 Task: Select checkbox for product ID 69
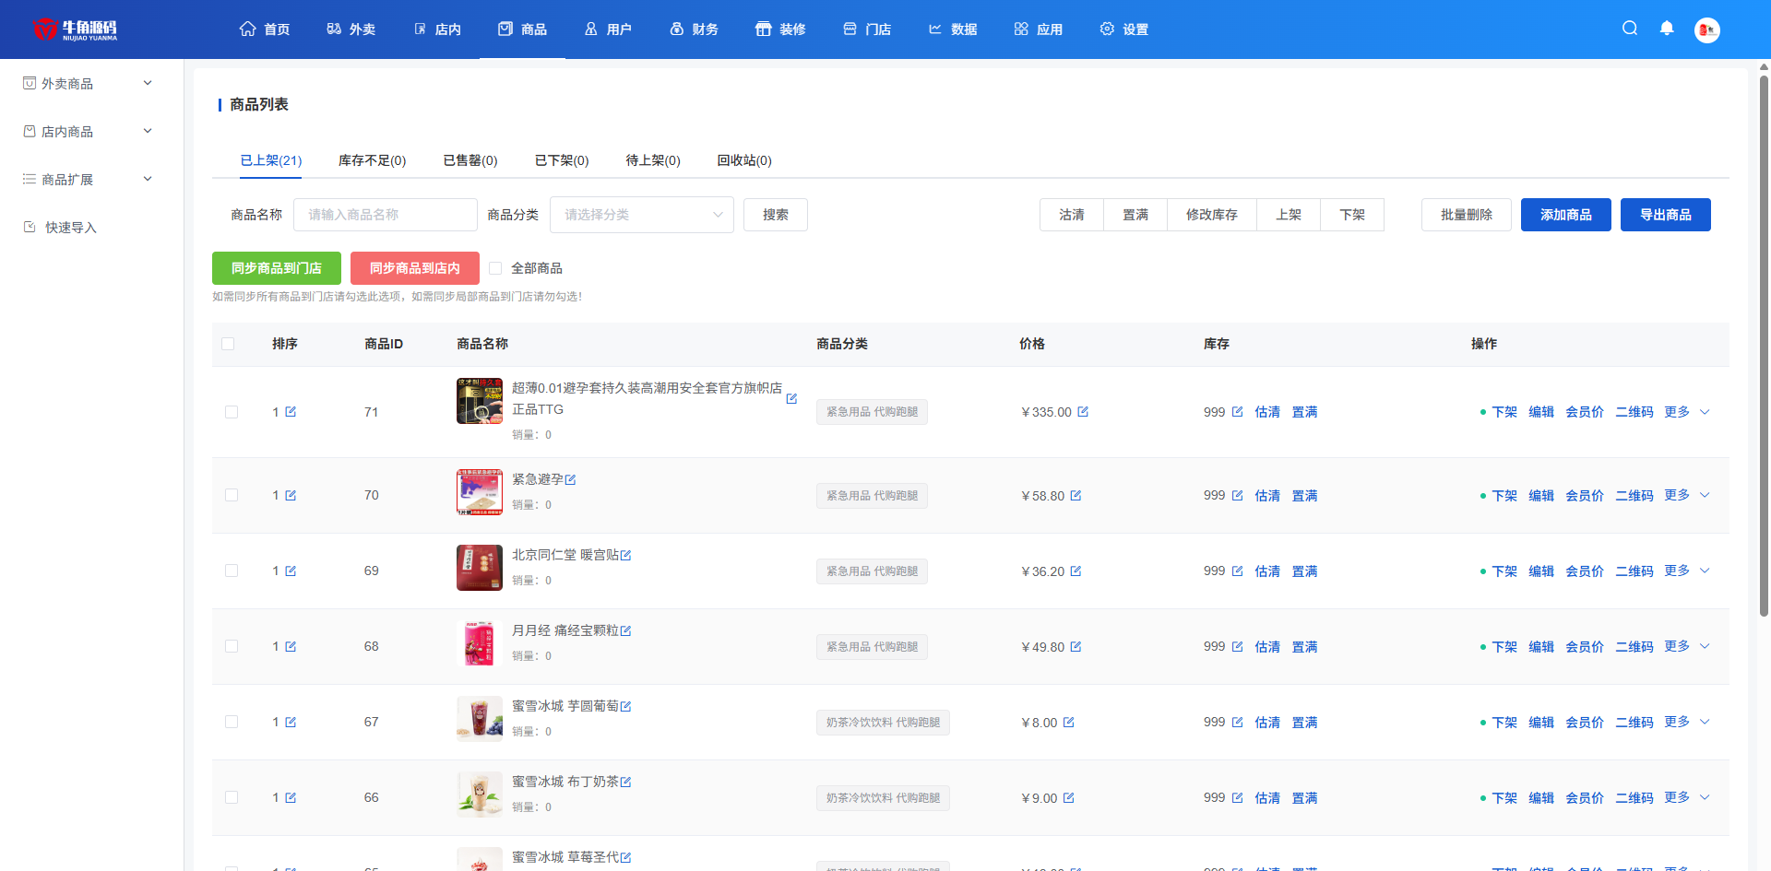tap(232, 571)
